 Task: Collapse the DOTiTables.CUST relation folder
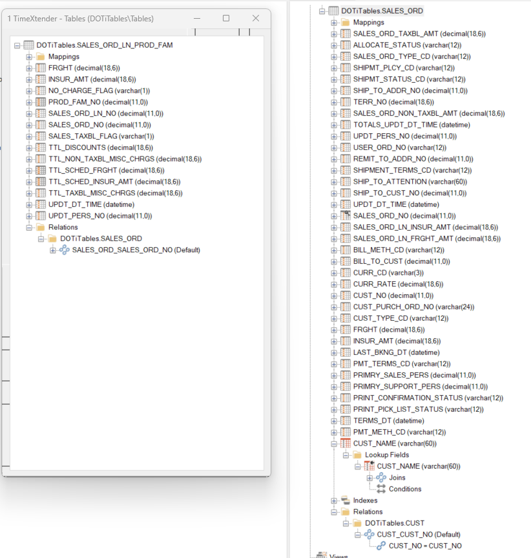(x=346, y=523)
